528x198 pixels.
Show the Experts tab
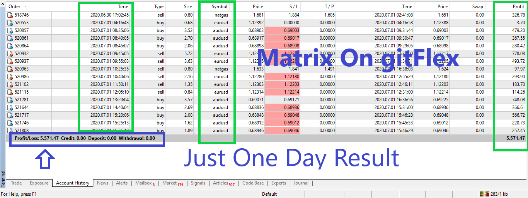point(279,183)
